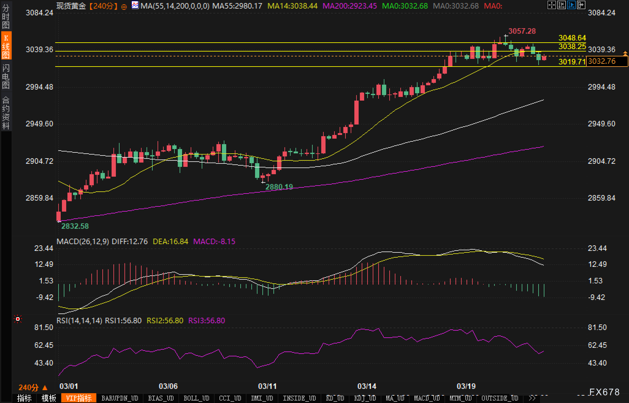Viewport: 629px width, 403px height.
Task: Apply the BOLL_UD indicator
Action: 196,398
